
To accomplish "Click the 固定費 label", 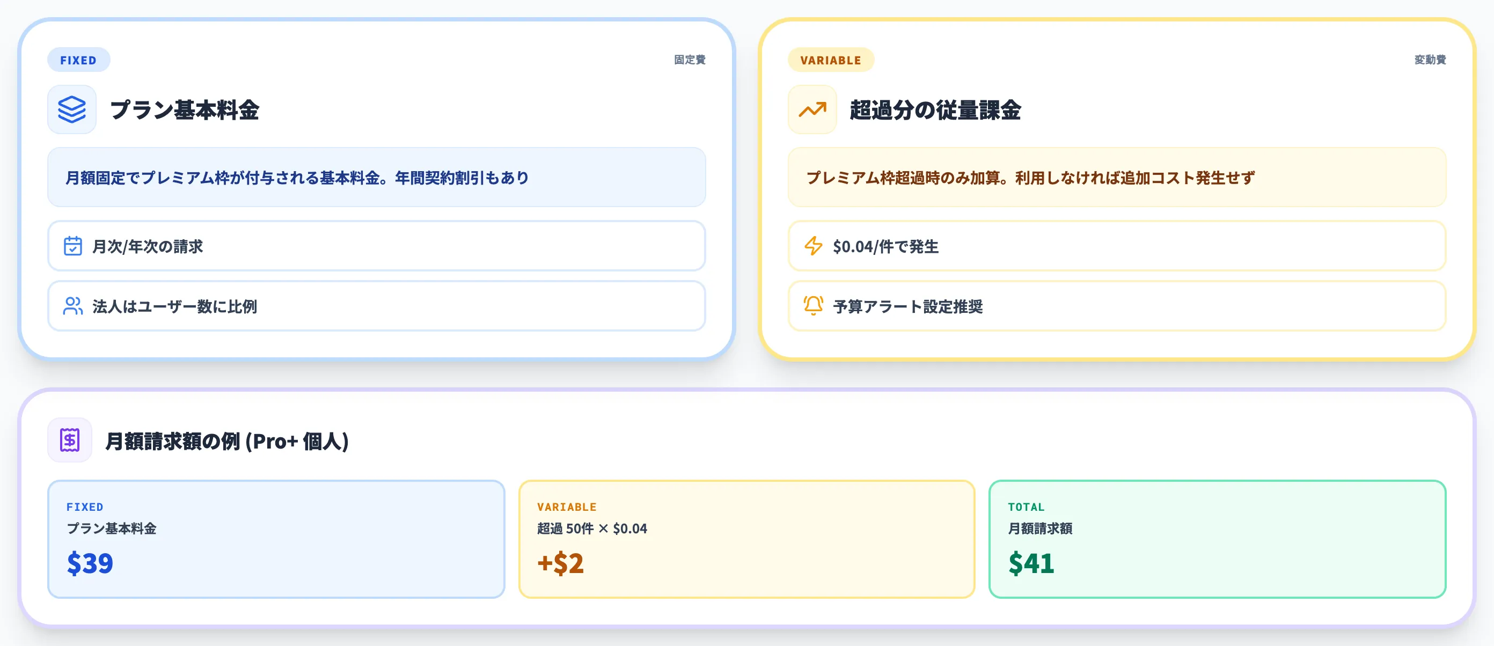I will click(x=690, y=60).
